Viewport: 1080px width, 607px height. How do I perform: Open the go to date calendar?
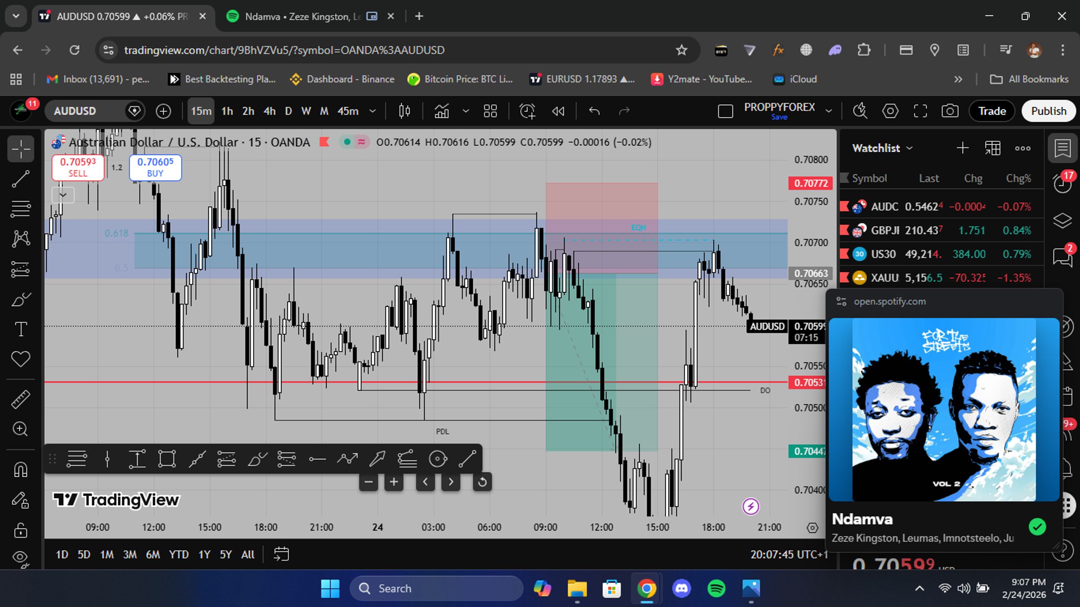click(x=281, y=554)
